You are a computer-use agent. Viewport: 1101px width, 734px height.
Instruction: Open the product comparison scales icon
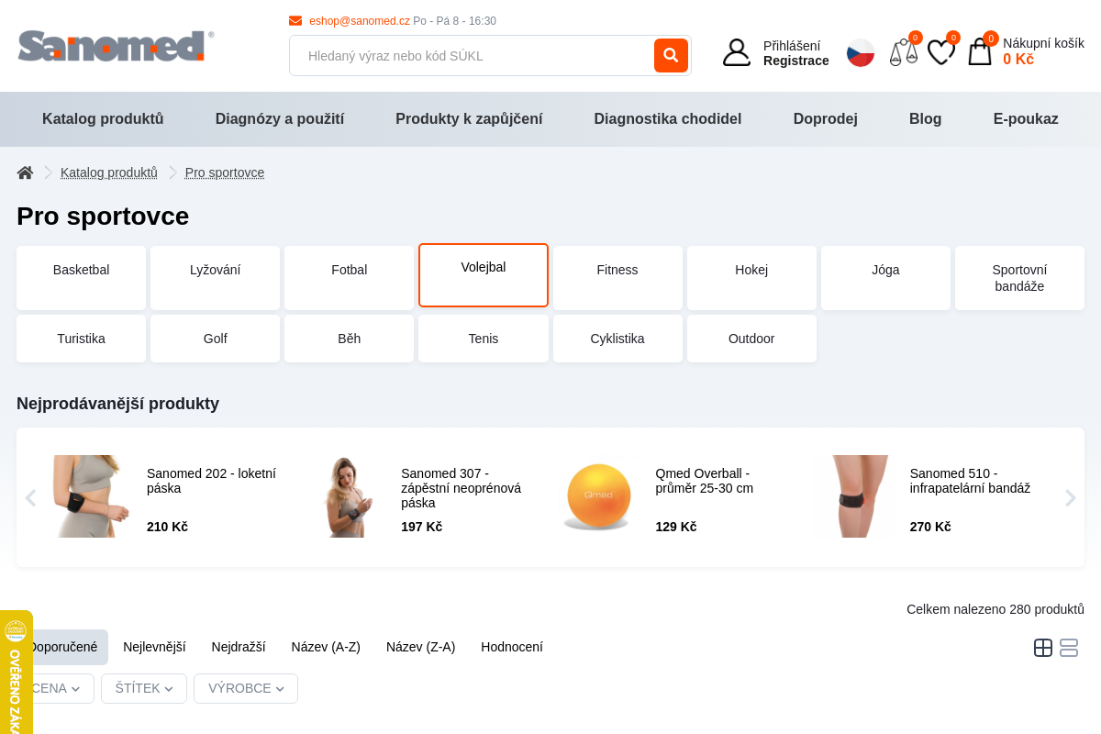tap(903, 52)
